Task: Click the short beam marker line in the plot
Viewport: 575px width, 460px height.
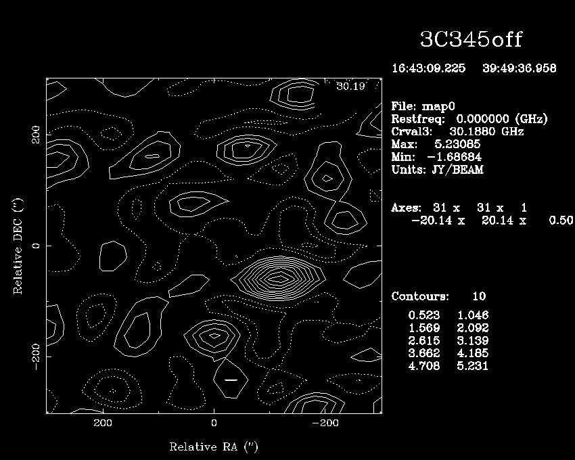Action: [x=231, y=379]
